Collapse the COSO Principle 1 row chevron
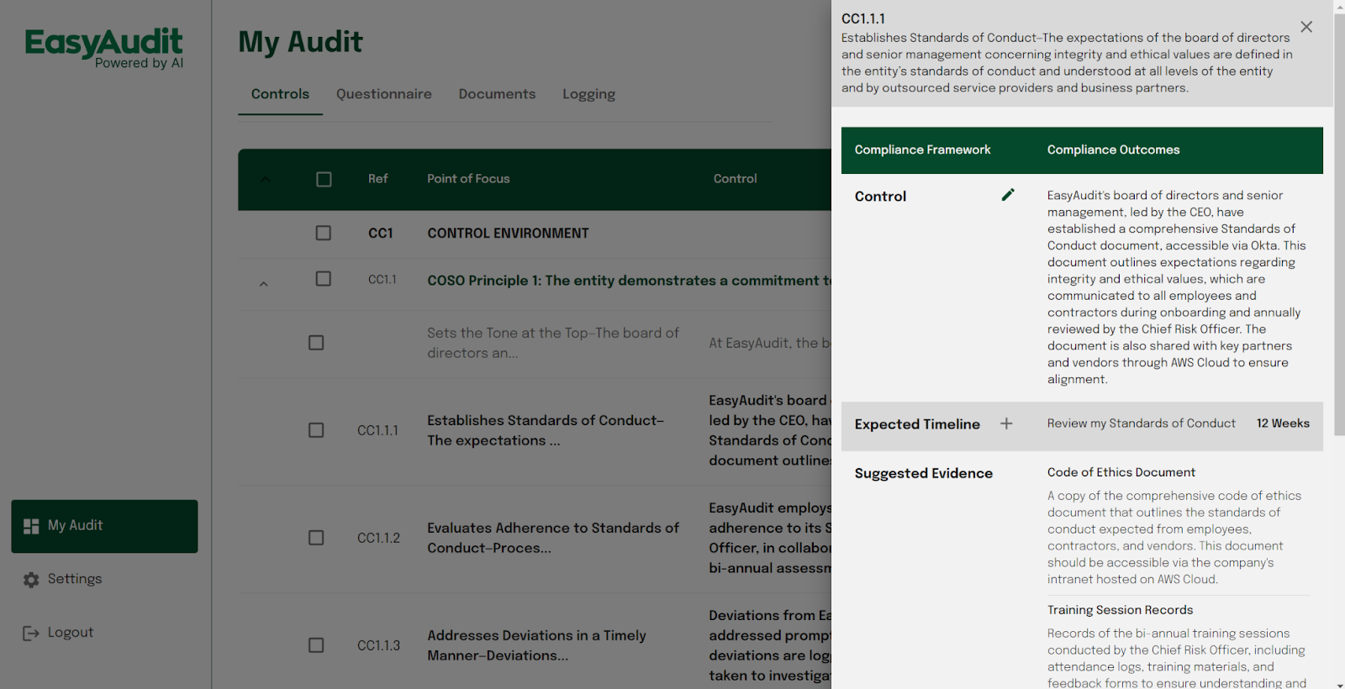Screen dimensions: 1345x689 coord(264,284)
